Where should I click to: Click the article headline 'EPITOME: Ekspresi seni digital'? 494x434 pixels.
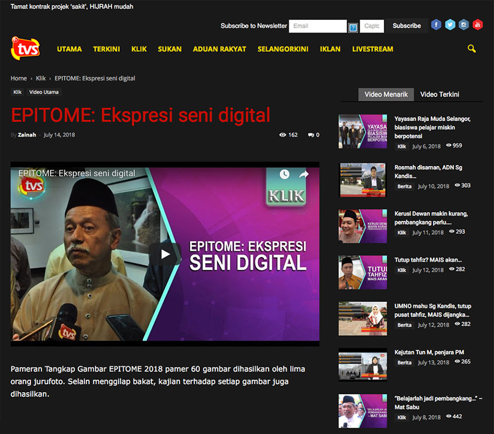click(x=140, y=115)
